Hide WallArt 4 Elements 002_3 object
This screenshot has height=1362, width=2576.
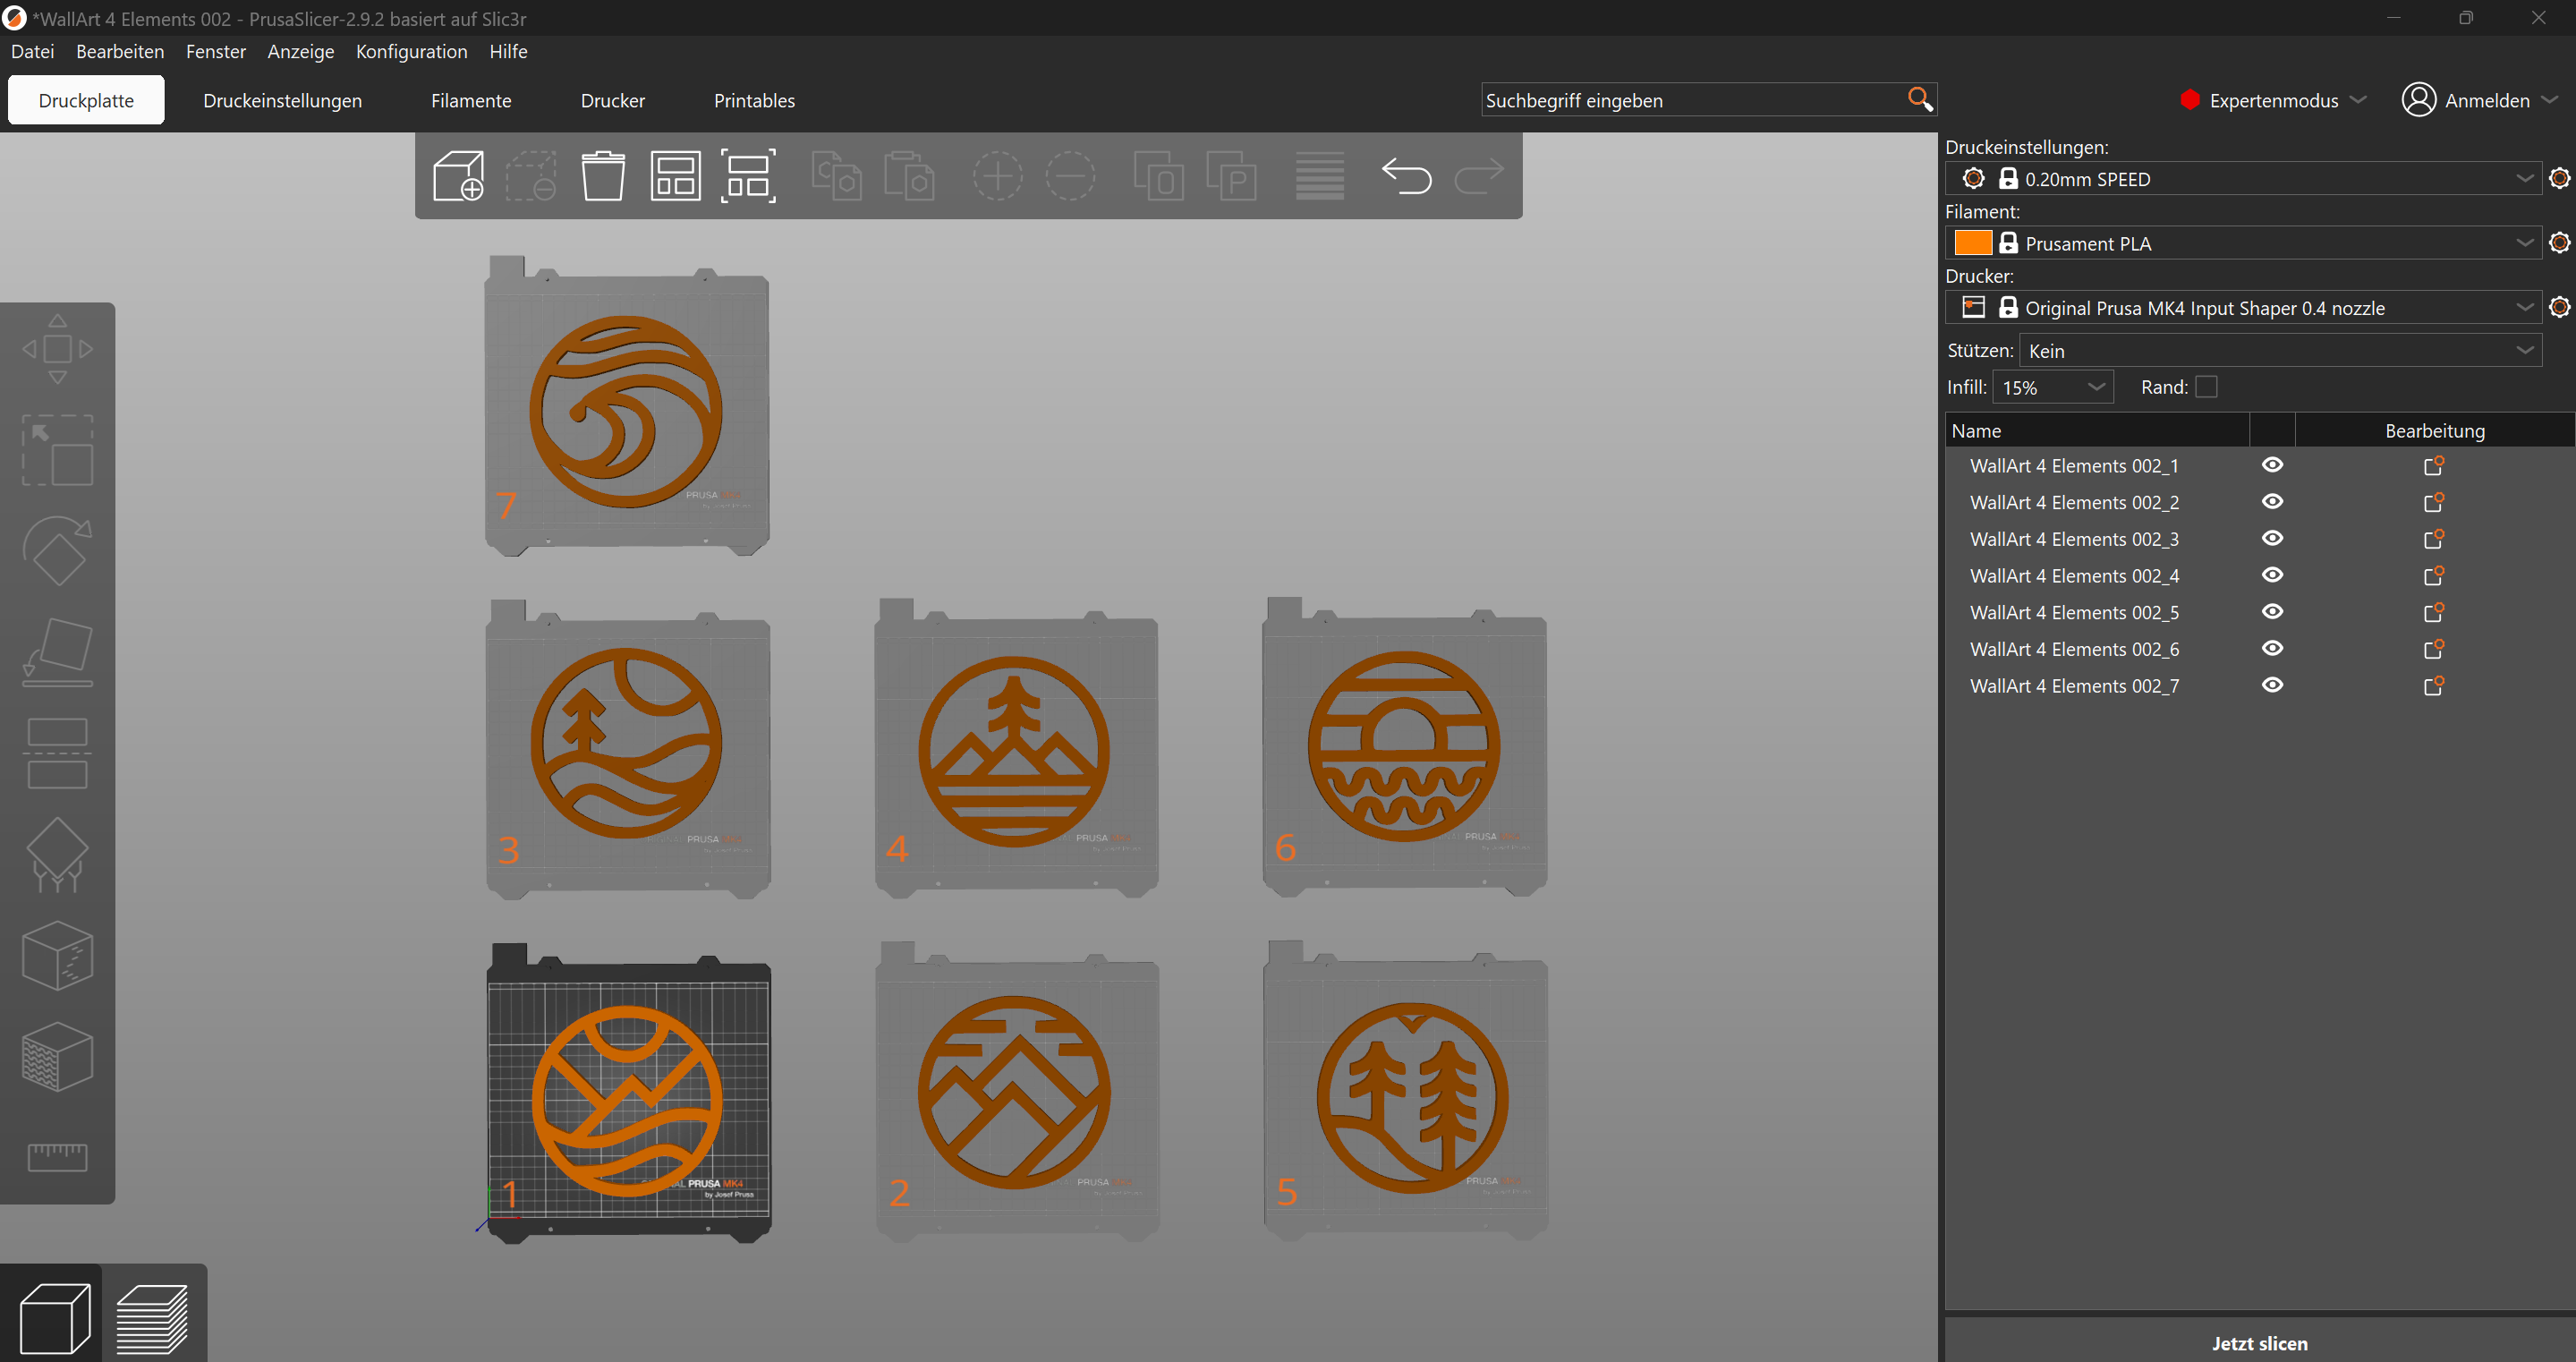2272,538
